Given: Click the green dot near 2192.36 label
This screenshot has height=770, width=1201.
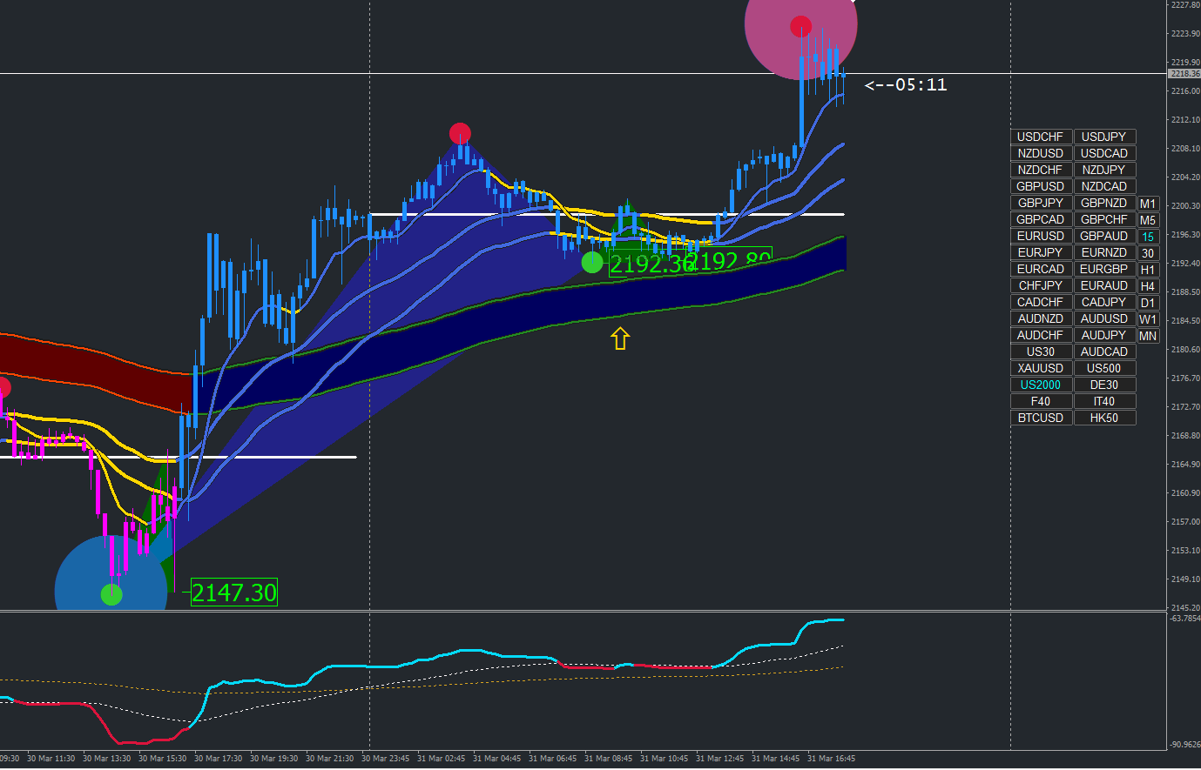Looking at the screenshot, I should (x=592, y=262).
